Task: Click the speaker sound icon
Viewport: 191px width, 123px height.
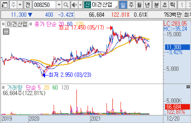Action: (74, 5)
